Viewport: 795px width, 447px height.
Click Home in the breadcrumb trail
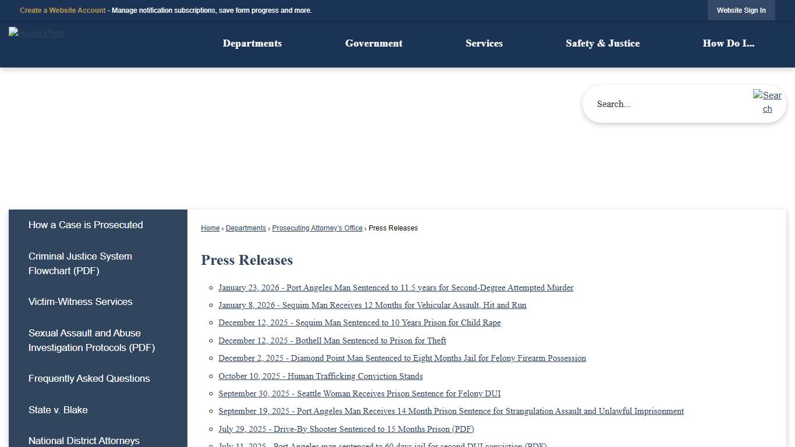click(210, 228)
